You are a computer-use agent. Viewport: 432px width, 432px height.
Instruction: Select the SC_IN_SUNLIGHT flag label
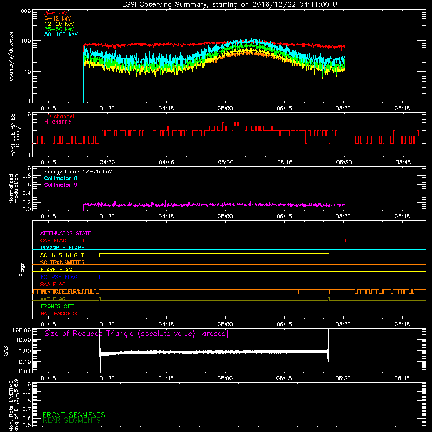point(62,255)
